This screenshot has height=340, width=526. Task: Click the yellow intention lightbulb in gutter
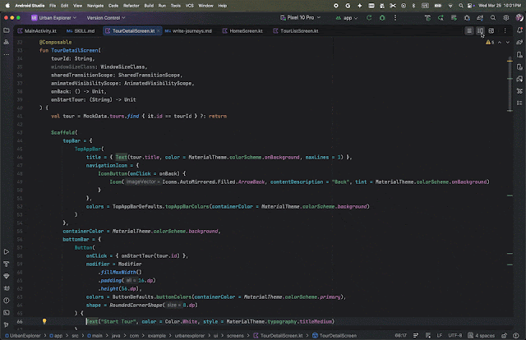click(x=44, y=322)
